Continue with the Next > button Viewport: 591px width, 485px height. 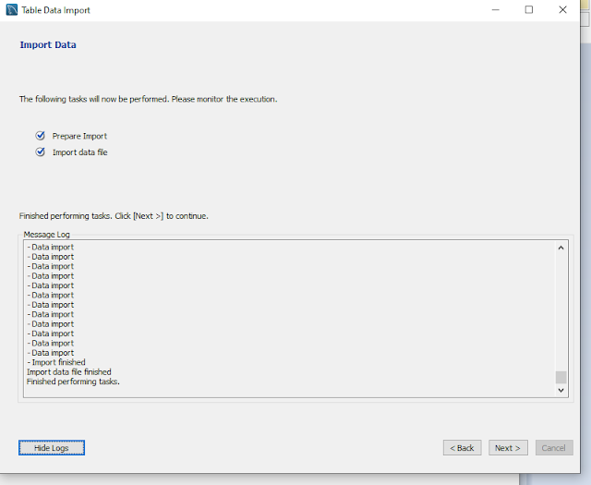coord(508,448)
